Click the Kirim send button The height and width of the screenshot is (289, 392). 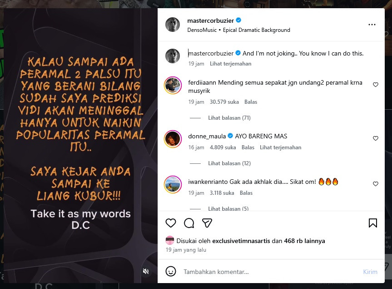click(370, 272)
